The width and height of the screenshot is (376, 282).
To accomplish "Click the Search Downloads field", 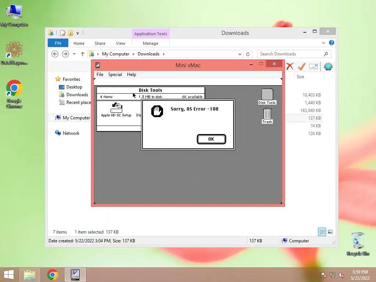I will pos(294,54).
